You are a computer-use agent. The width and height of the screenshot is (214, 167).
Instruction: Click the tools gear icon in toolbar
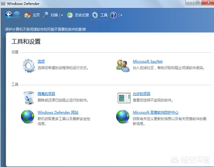pyautogui.click(x=95, y=15)
